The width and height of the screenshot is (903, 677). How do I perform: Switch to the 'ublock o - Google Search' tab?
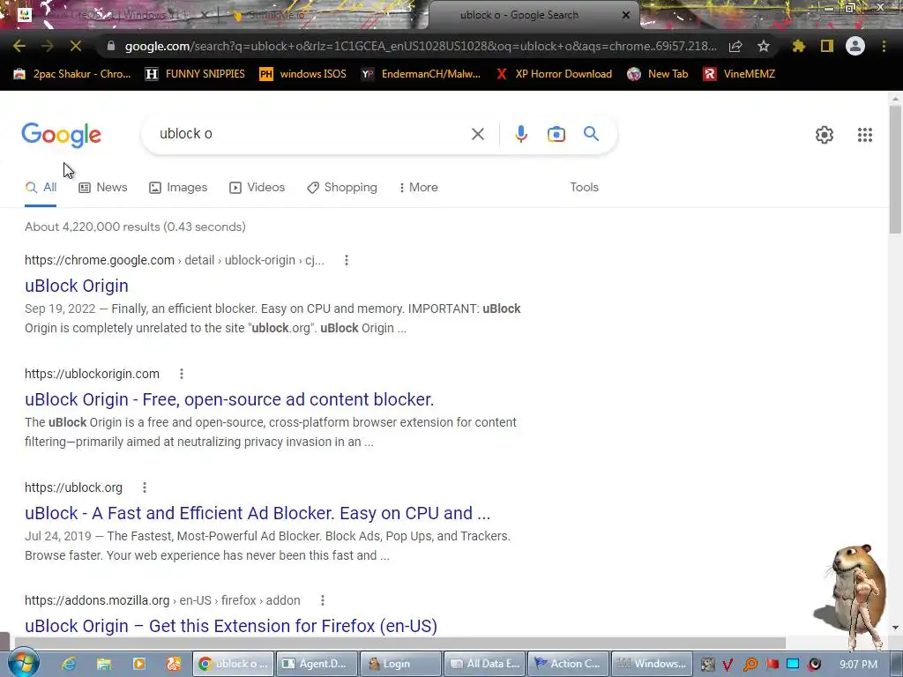(x=519, y=15)
